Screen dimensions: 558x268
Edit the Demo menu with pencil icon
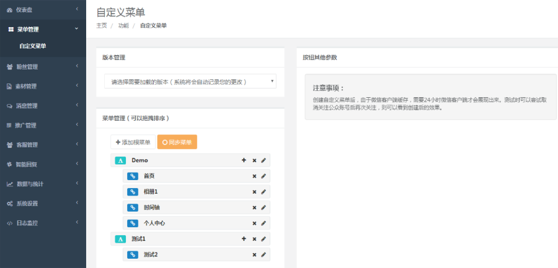point(263,160)
